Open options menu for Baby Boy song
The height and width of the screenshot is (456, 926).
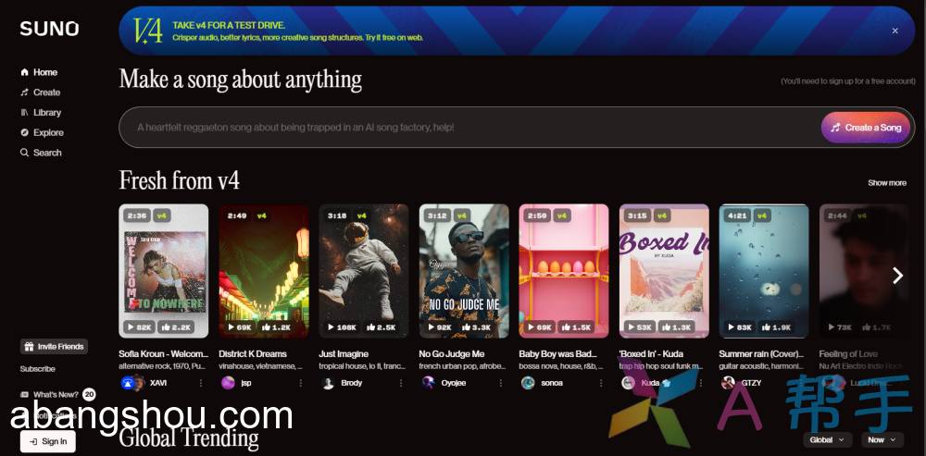tap(600, 383)
